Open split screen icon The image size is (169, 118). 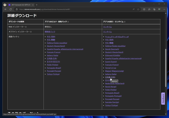[x=144, y=9]
